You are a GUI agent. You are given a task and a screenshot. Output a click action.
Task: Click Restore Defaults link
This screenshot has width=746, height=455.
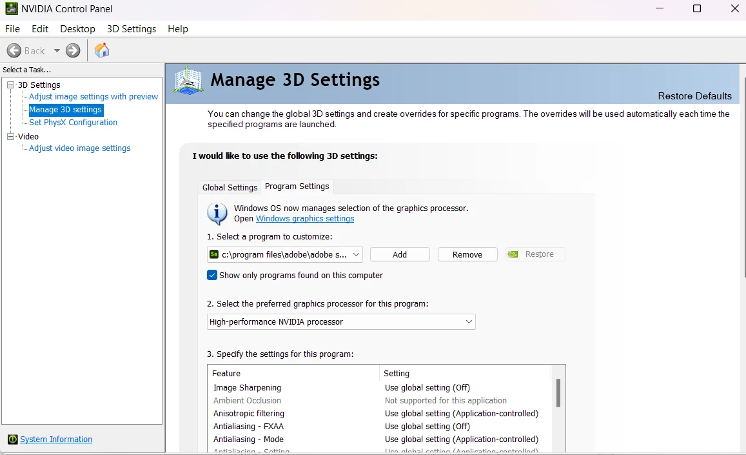pyautogui.click(x=694, y=96)
